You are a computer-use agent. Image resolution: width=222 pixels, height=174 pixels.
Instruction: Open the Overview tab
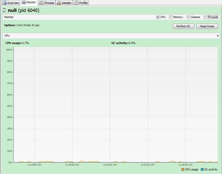[11, 3]
